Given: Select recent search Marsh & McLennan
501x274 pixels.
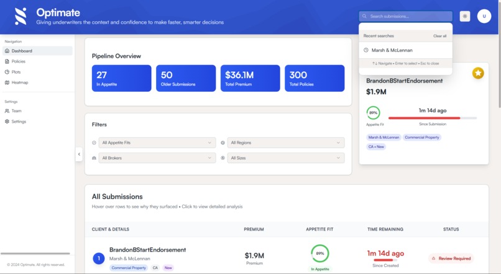Looking at the screenshot, I should click(x=405, y=50).
